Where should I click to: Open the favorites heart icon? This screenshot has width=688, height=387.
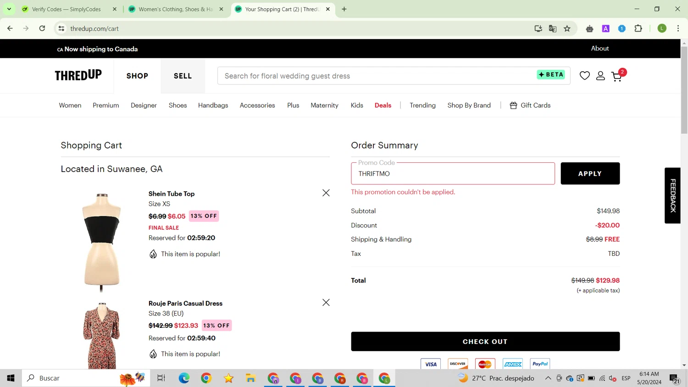tap(584, 76)
